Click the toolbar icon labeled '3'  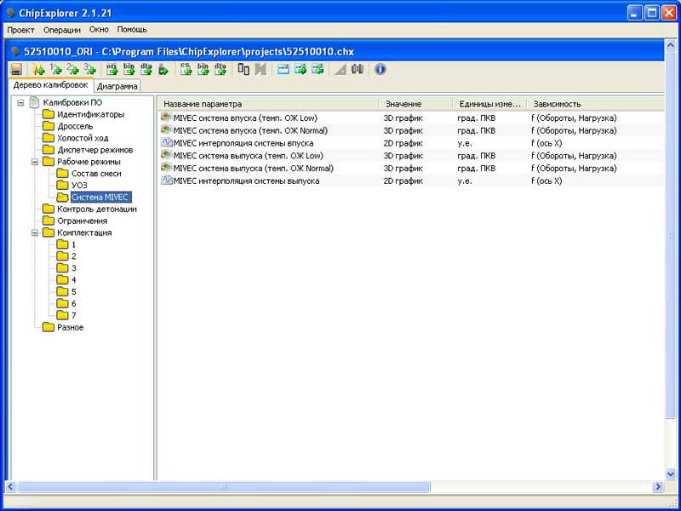click(x=89, y=69)
